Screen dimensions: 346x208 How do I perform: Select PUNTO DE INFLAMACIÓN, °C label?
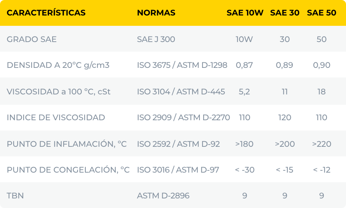[67, 144]
